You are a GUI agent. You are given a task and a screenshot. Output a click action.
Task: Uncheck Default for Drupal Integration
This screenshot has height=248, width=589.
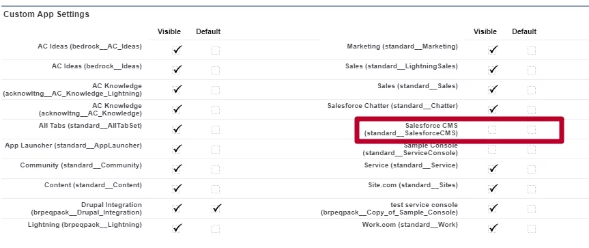tap(216, 209)
